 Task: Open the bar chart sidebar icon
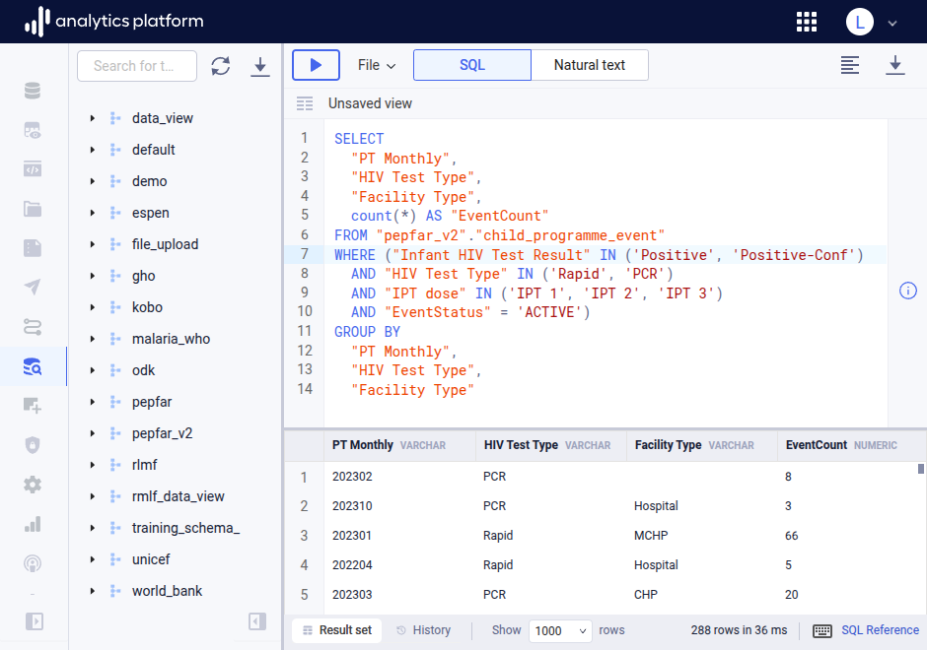pyautogui.click(x=33, y=524)
